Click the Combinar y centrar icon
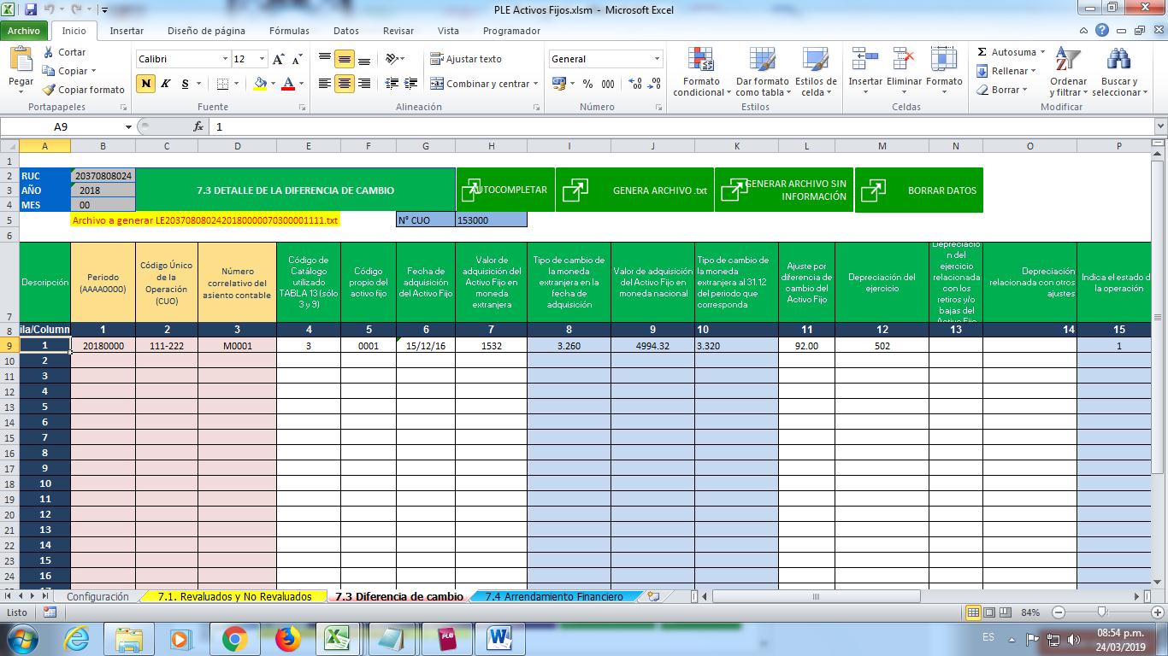 [437, 84]
